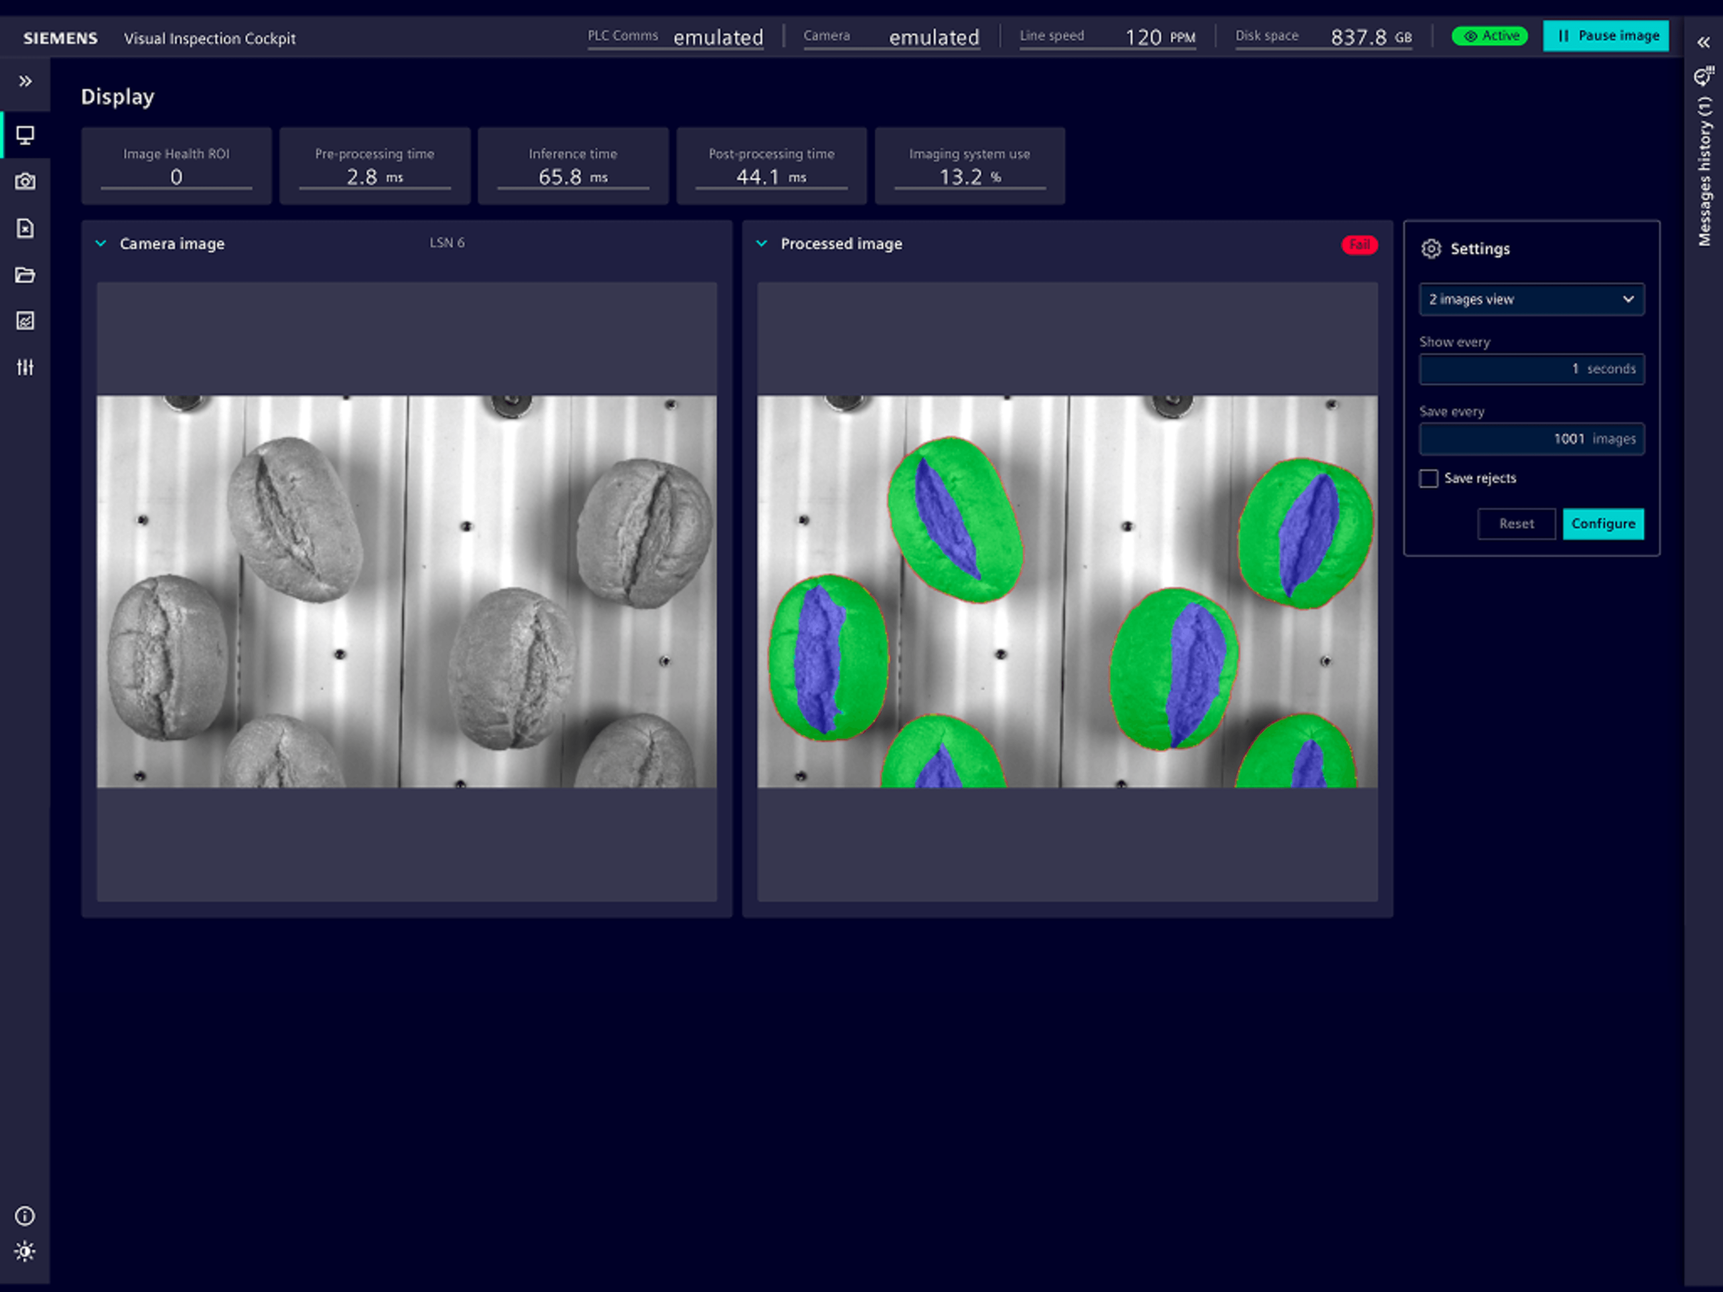1723x1292 pixels.
Task: Open the sliders adjustment sidebar icon
Action: (x=25, y=367)
